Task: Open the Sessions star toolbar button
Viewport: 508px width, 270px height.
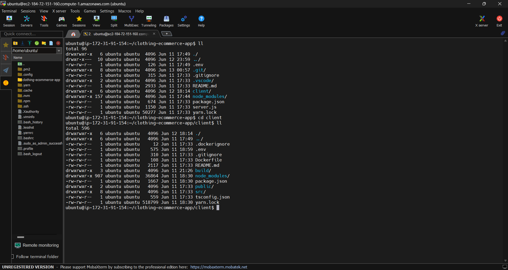Action: point(79,21)
